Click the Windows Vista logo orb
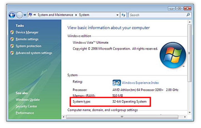201x128 pixels. tap(173, 55)
